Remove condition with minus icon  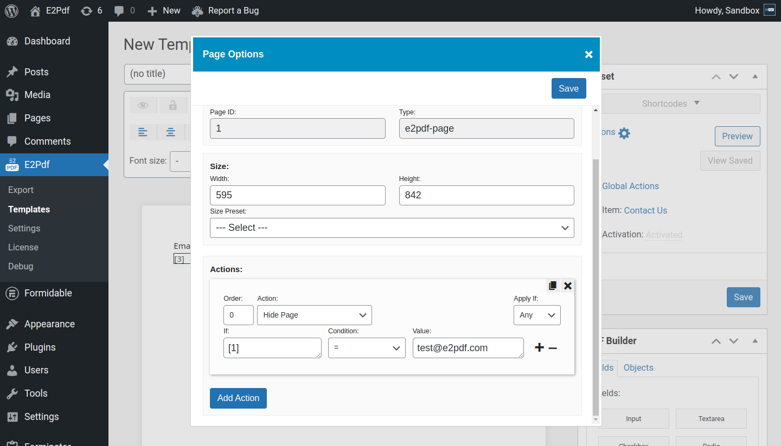coord(553,348)
